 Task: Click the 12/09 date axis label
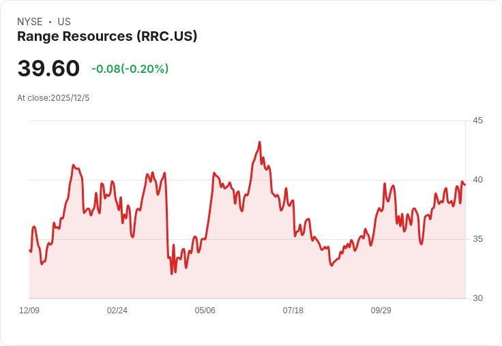(29, 311)
